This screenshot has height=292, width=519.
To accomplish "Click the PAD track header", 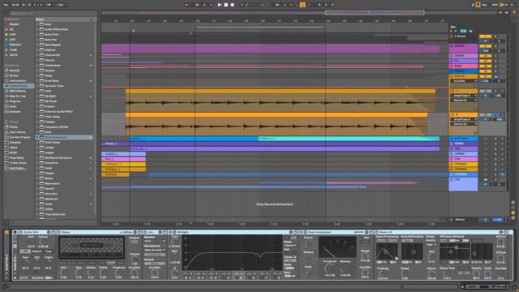I will click(463, 159).
